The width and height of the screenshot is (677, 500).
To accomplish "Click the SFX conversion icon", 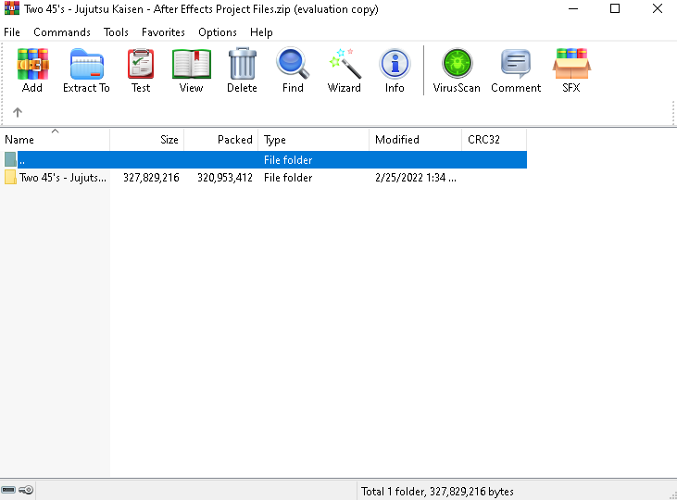I will [571, 64].
